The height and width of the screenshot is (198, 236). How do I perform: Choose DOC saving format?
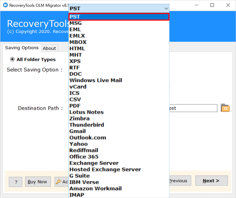(119, 74)
